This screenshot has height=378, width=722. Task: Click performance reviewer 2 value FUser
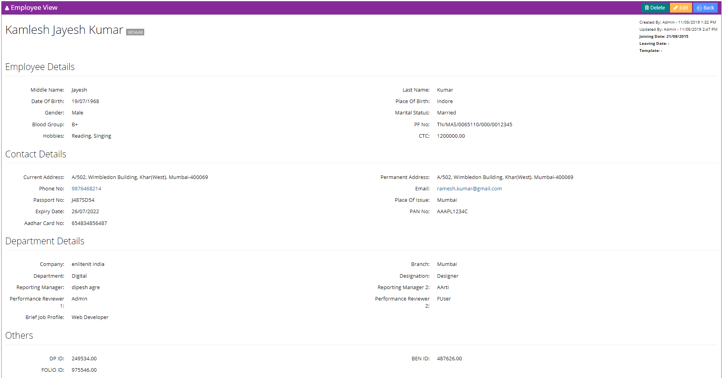(x=444, y=299)
